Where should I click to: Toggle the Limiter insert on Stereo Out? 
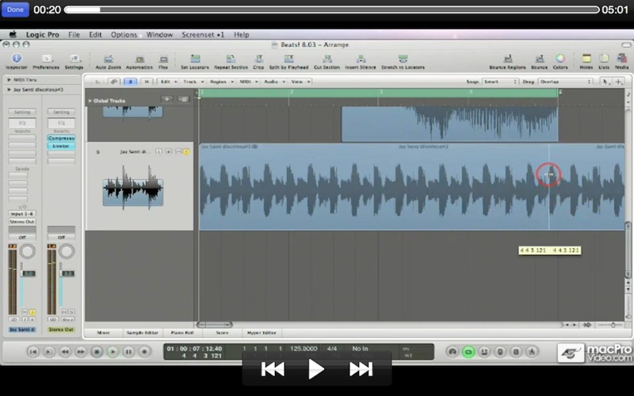click(x=61, y=146)
